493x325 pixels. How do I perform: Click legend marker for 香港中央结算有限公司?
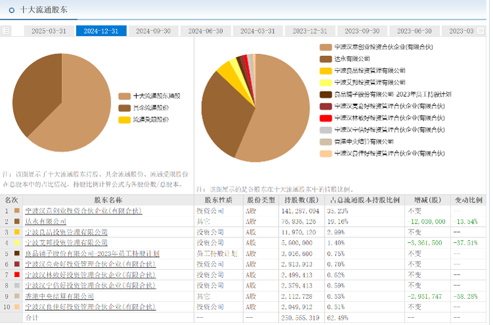pyautogui.click(x=325, y=141)
